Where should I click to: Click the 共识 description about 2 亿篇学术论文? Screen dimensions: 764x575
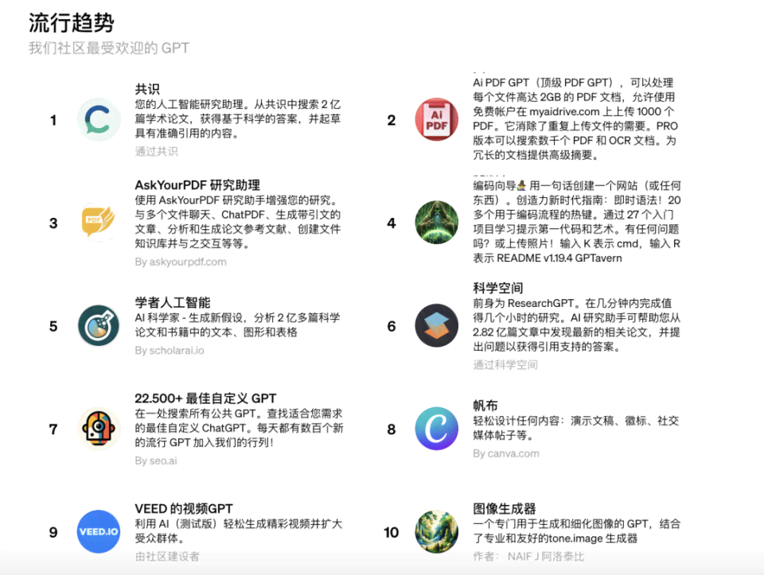pos(238,118)
